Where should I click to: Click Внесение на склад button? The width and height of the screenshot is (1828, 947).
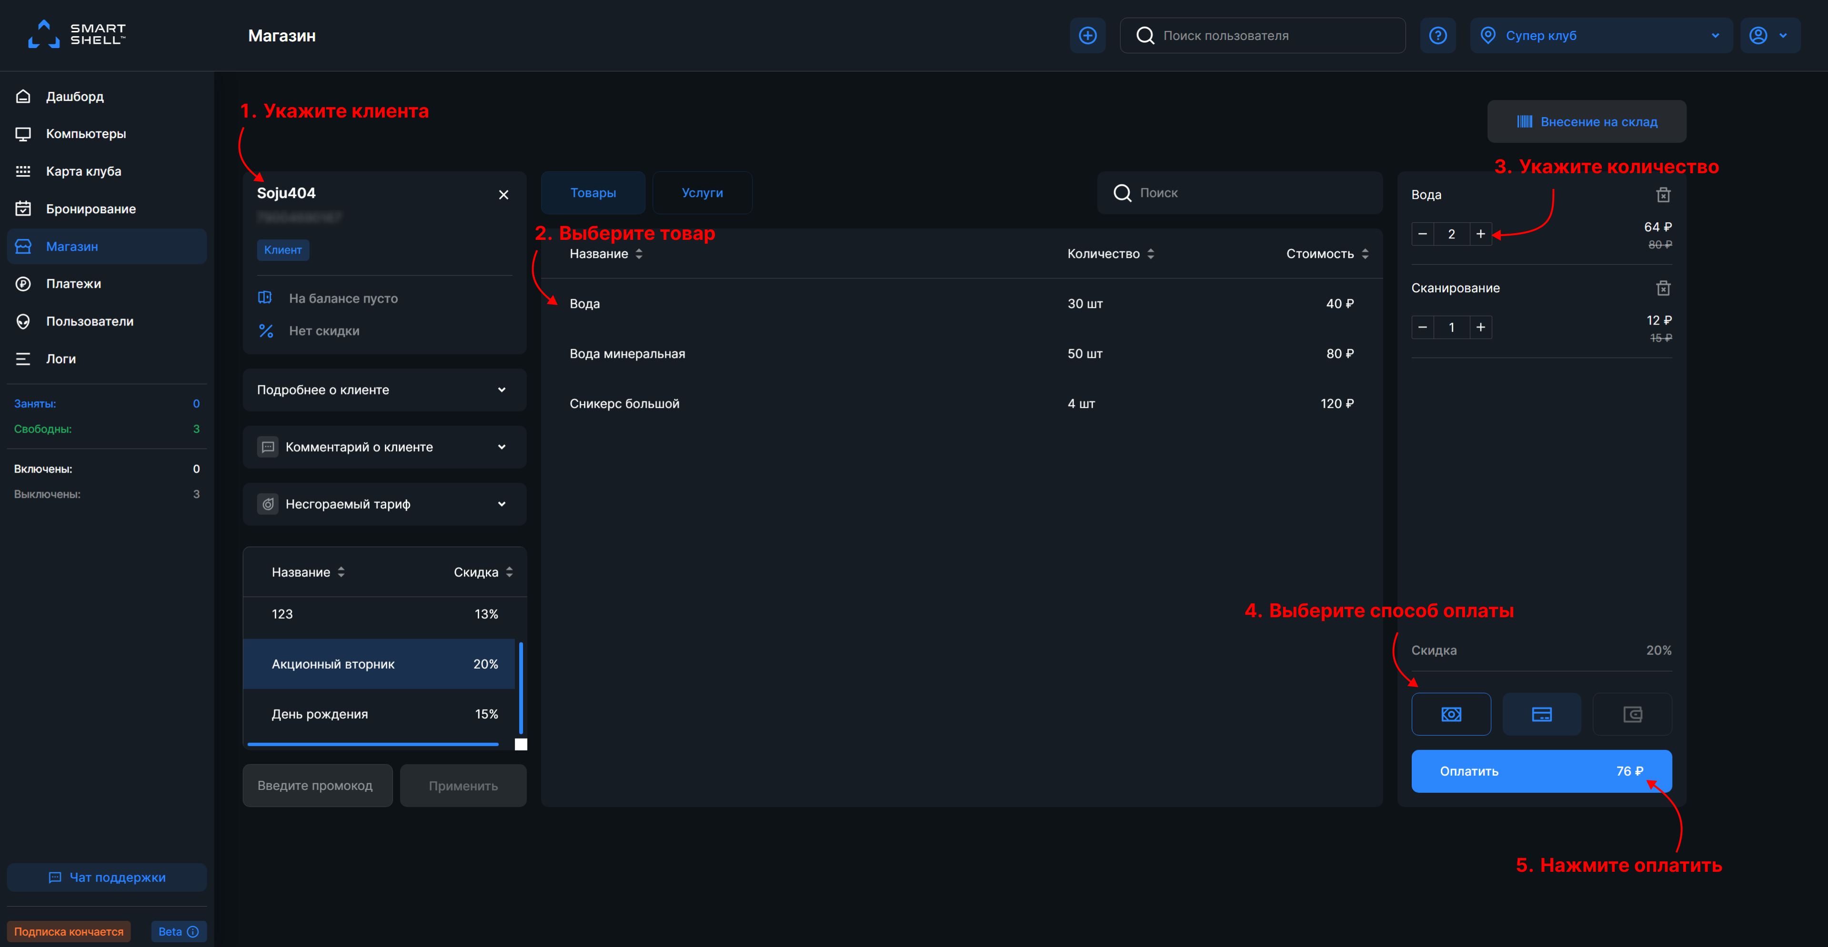point(1586,122)
